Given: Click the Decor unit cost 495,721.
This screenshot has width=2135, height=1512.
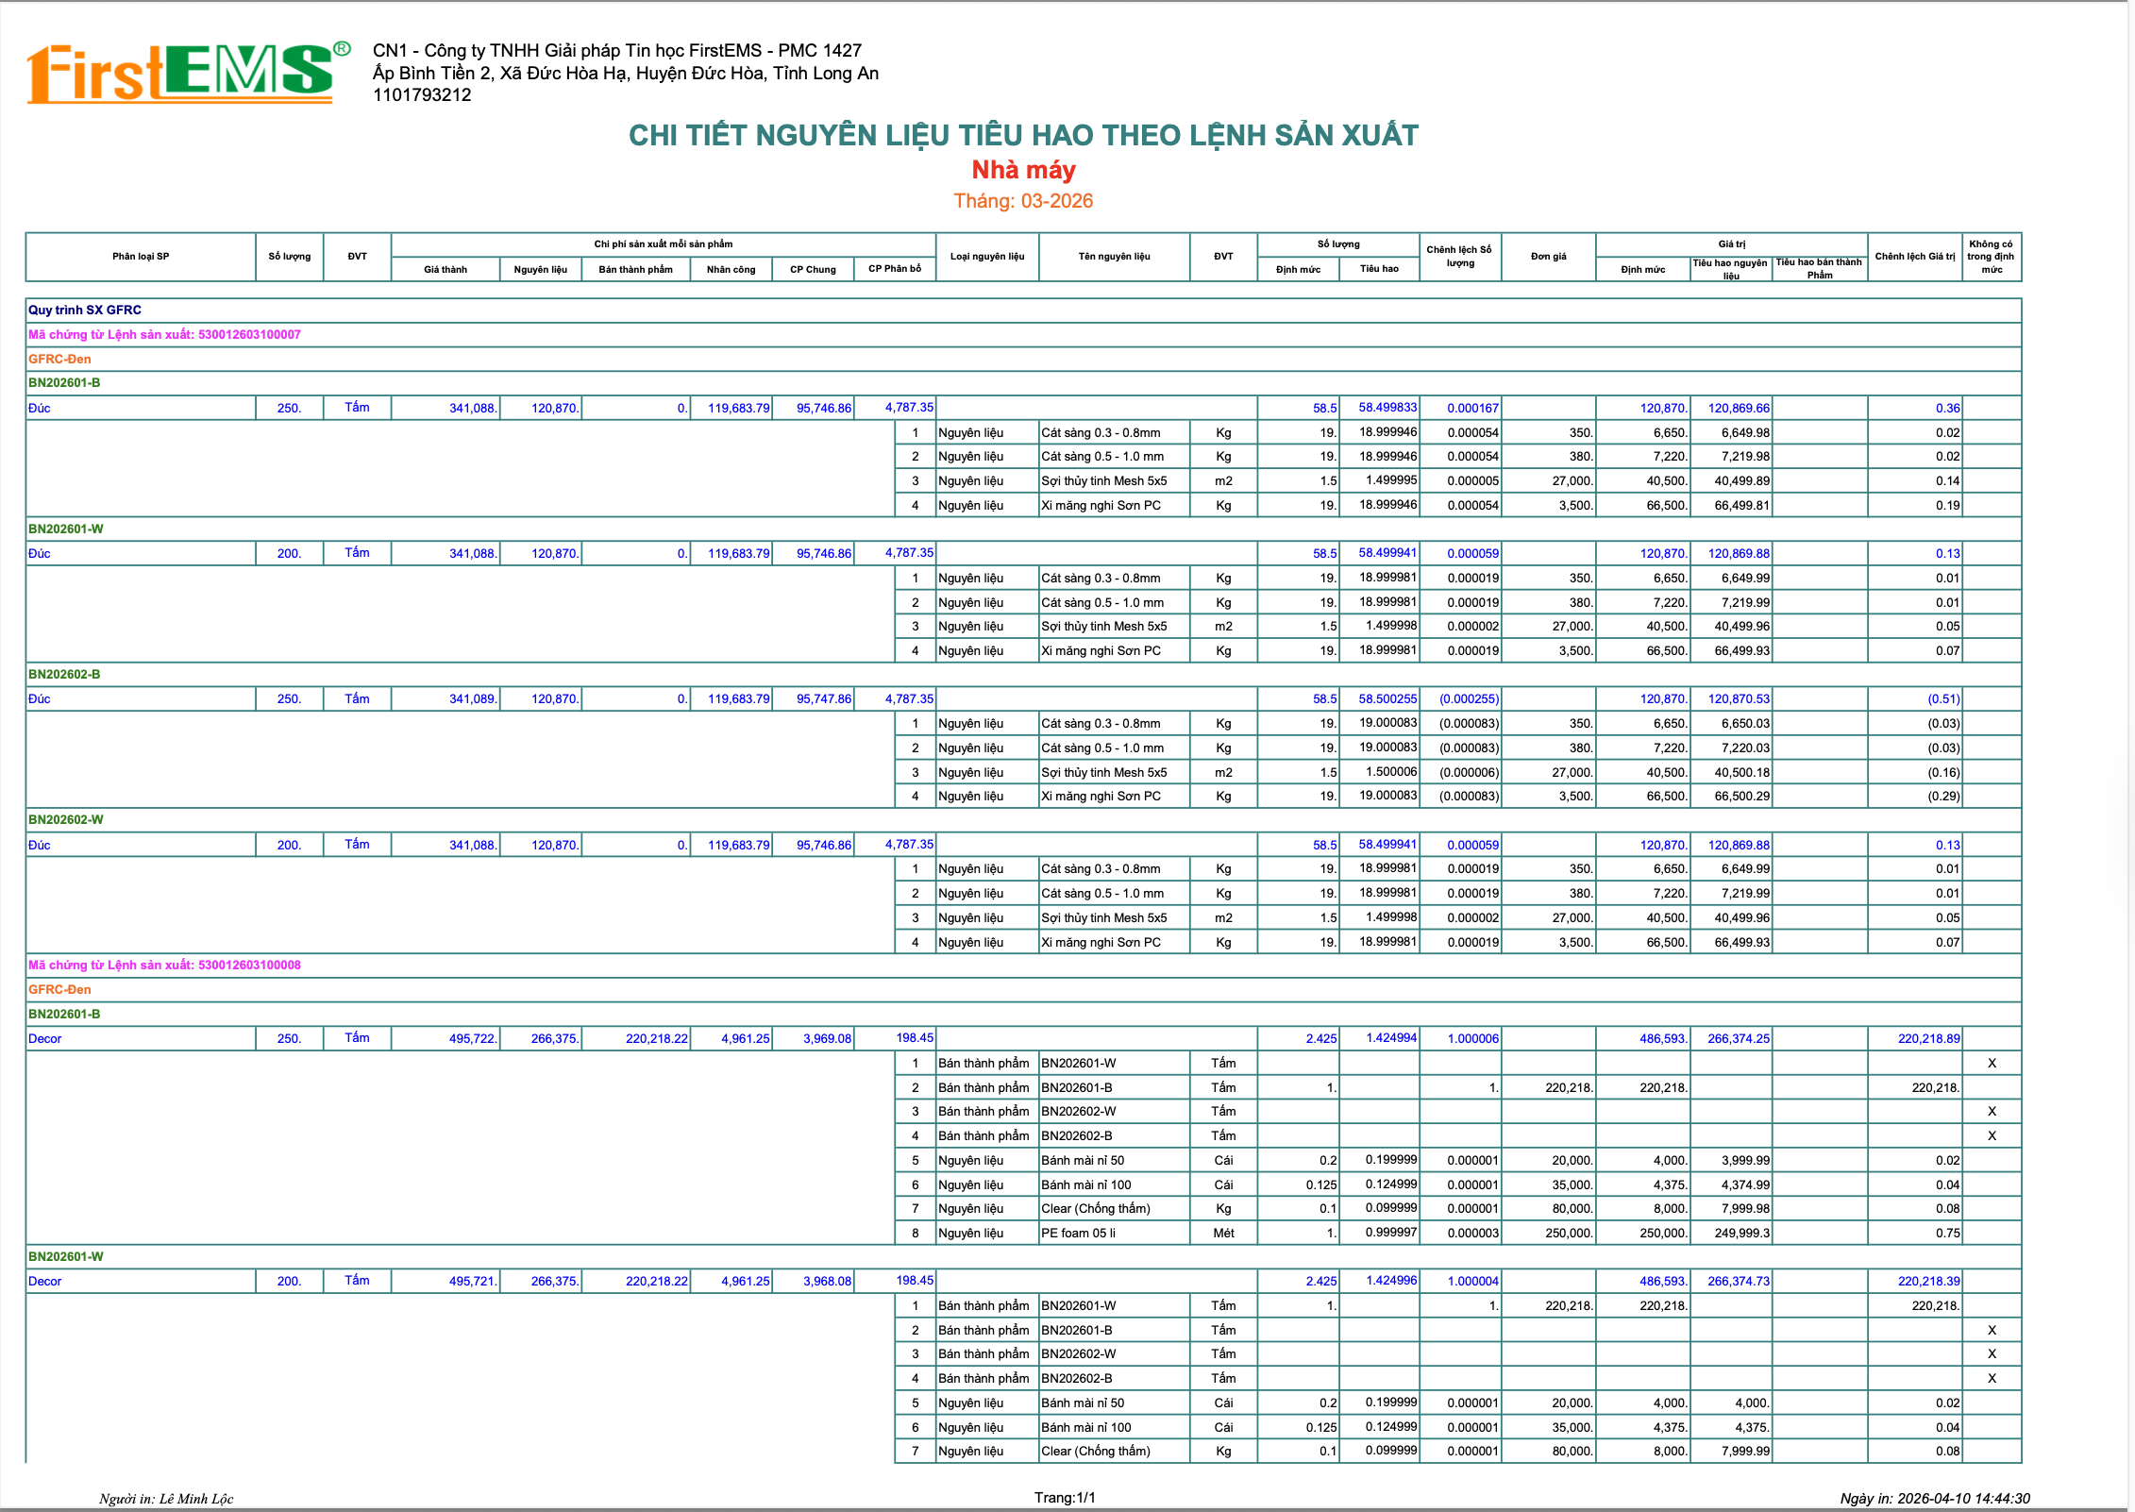Looking at the screenshot, I should [x=473, y=1282].
